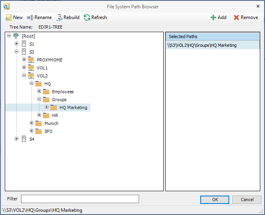Viewport: 265px width, 215px height.
Task: Click the VOL2 volume icon
Action: [x=31, y=75]
